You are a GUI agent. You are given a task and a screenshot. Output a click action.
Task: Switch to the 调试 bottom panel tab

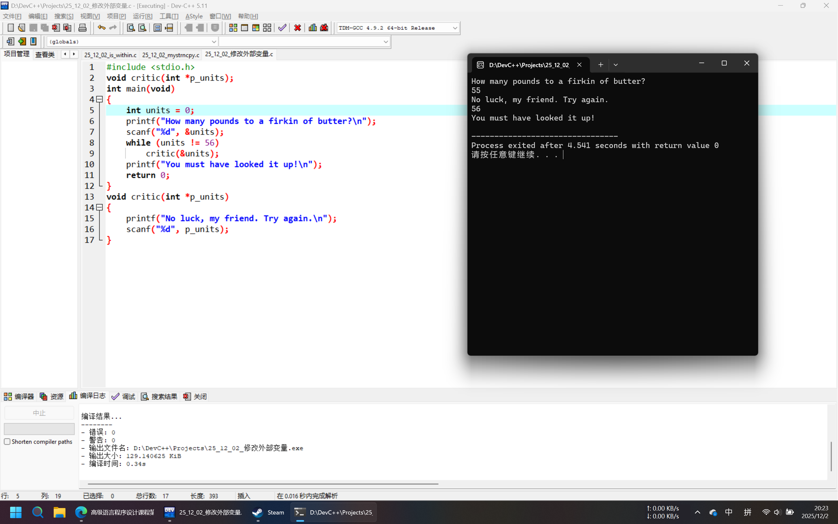[124, 397]
